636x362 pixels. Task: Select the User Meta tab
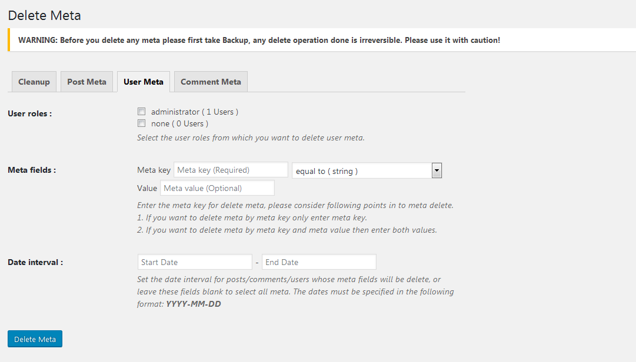pos(144,82)
